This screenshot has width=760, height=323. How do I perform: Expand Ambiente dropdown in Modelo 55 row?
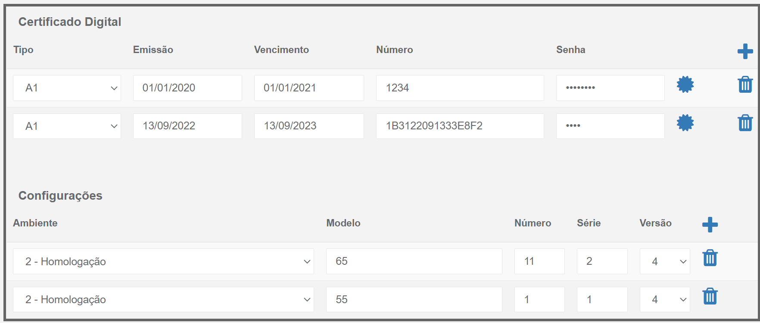click(x=163, y=299)
